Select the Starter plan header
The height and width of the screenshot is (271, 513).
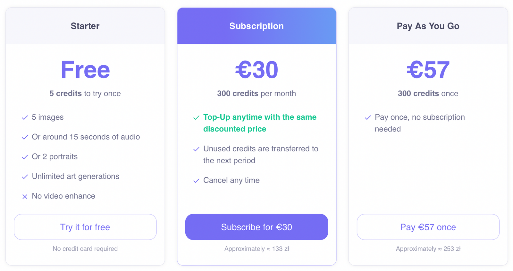click(x=85, y=26)
